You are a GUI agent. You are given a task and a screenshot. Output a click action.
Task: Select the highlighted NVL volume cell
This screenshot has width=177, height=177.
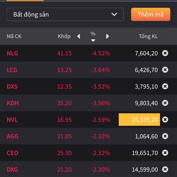point(139,119)
